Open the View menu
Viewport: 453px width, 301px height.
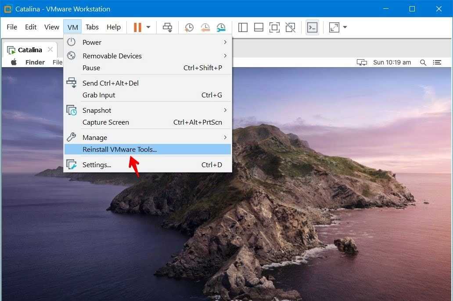52,27
